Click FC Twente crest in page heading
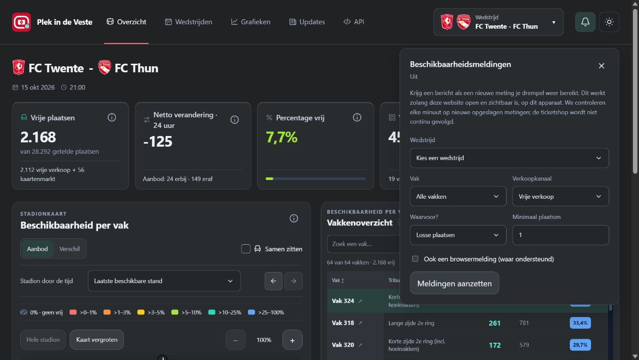 (19, 68)
